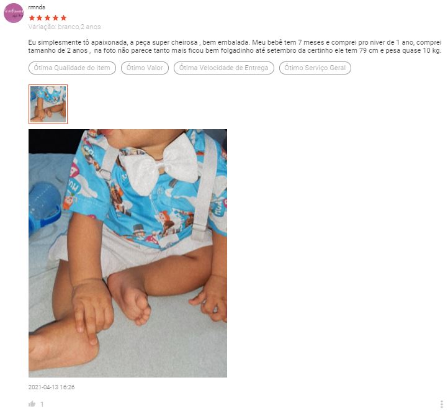This screenshot has height=411, width=448.
Task: Click the like count number
Action: [x=42, y=404]
